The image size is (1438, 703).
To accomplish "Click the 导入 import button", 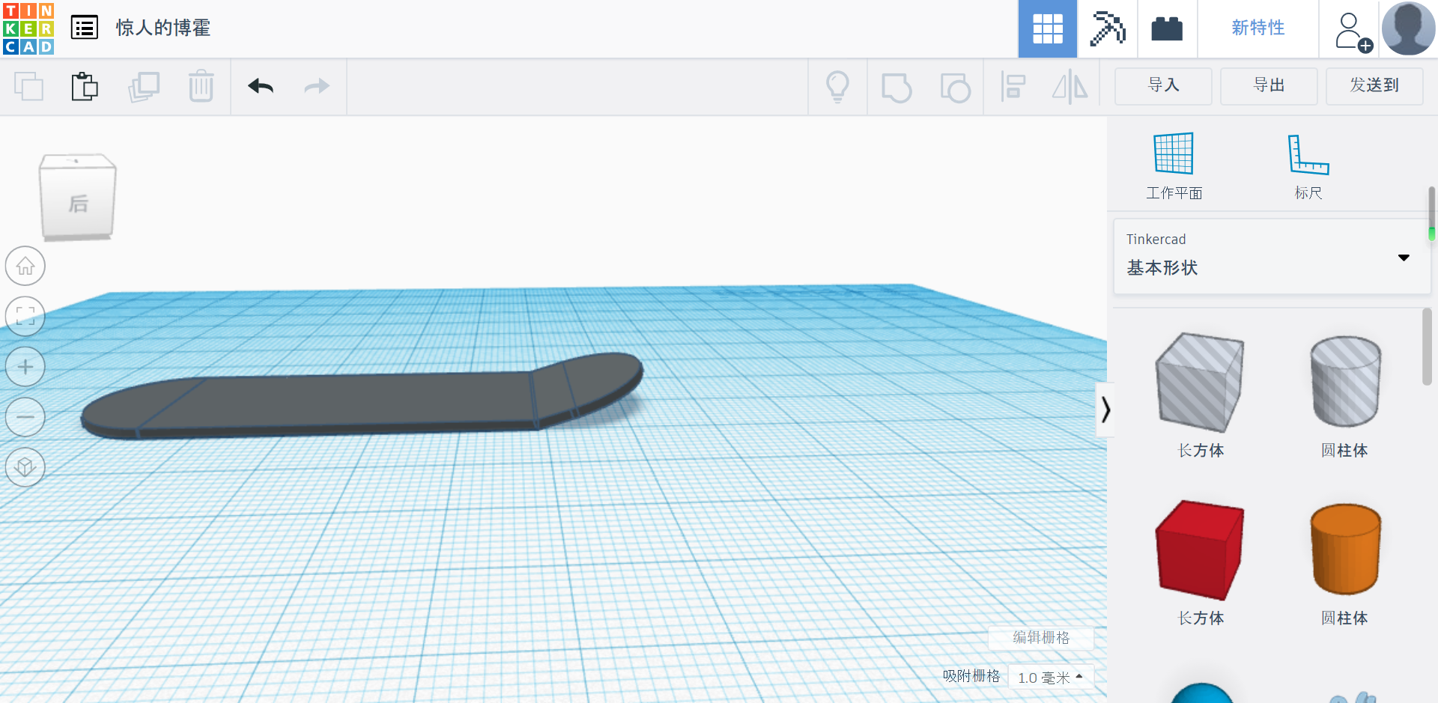I will [x=1163, y=86].
